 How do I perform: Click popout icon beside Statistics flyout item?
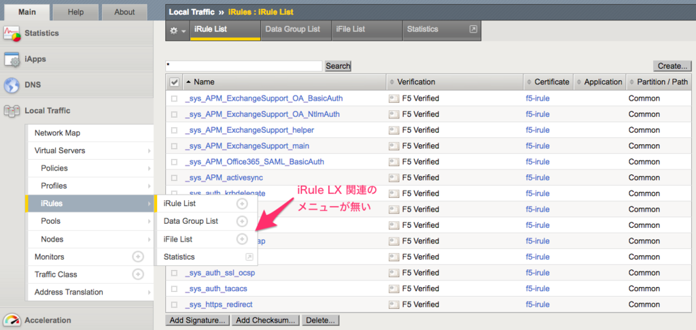[249, 257]
